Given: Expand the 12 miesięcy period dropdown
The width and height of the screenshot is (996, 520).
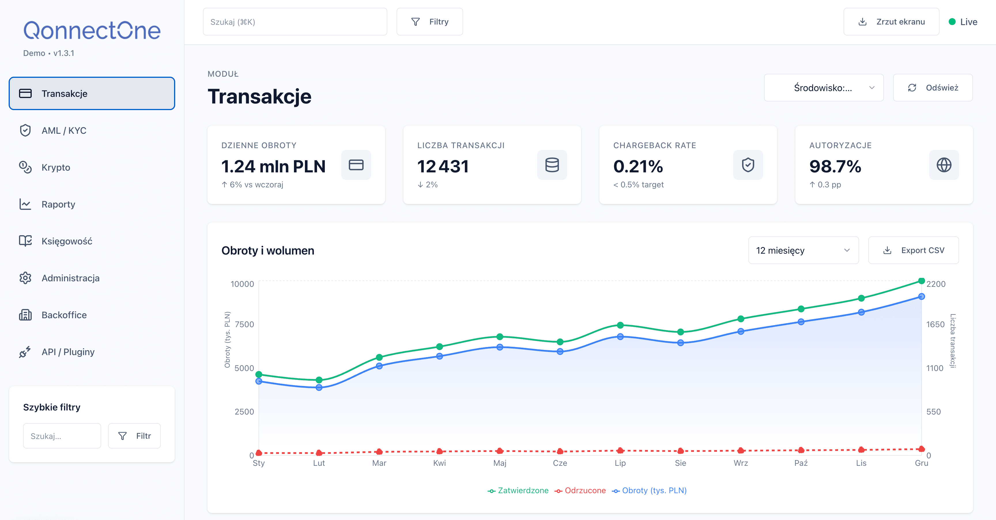Looking at the screenshot, I should pyautogui.click(x=803, y=250).
